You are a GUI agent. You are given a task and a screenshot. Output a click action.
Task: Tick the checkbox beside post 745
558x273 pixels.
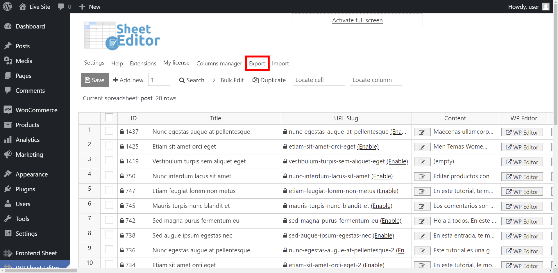coord(109,205)
